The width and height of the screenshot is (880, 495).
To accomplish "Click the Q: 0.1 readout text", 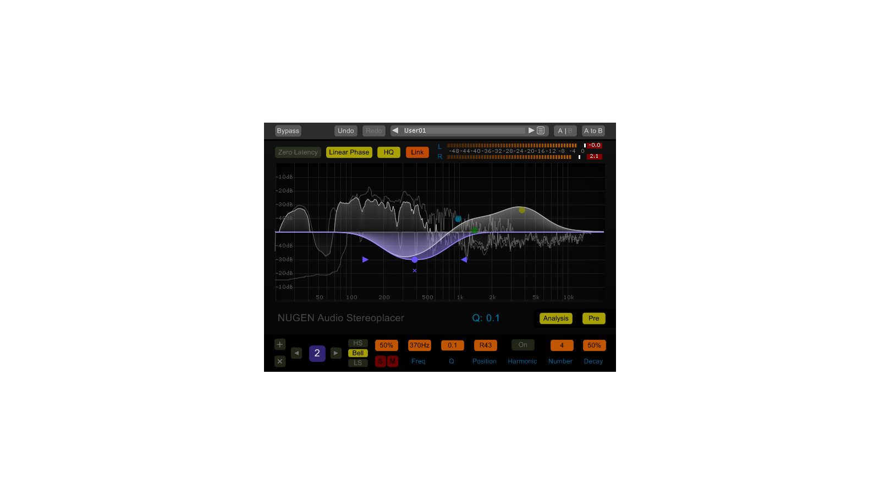I will tap(486, 318).
